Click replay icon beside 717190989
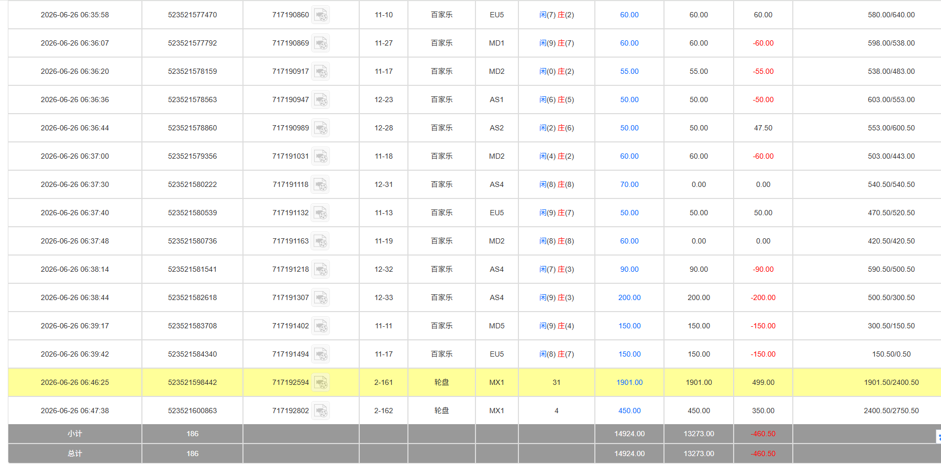Screen dimensions: 941x476 point(320,128)
